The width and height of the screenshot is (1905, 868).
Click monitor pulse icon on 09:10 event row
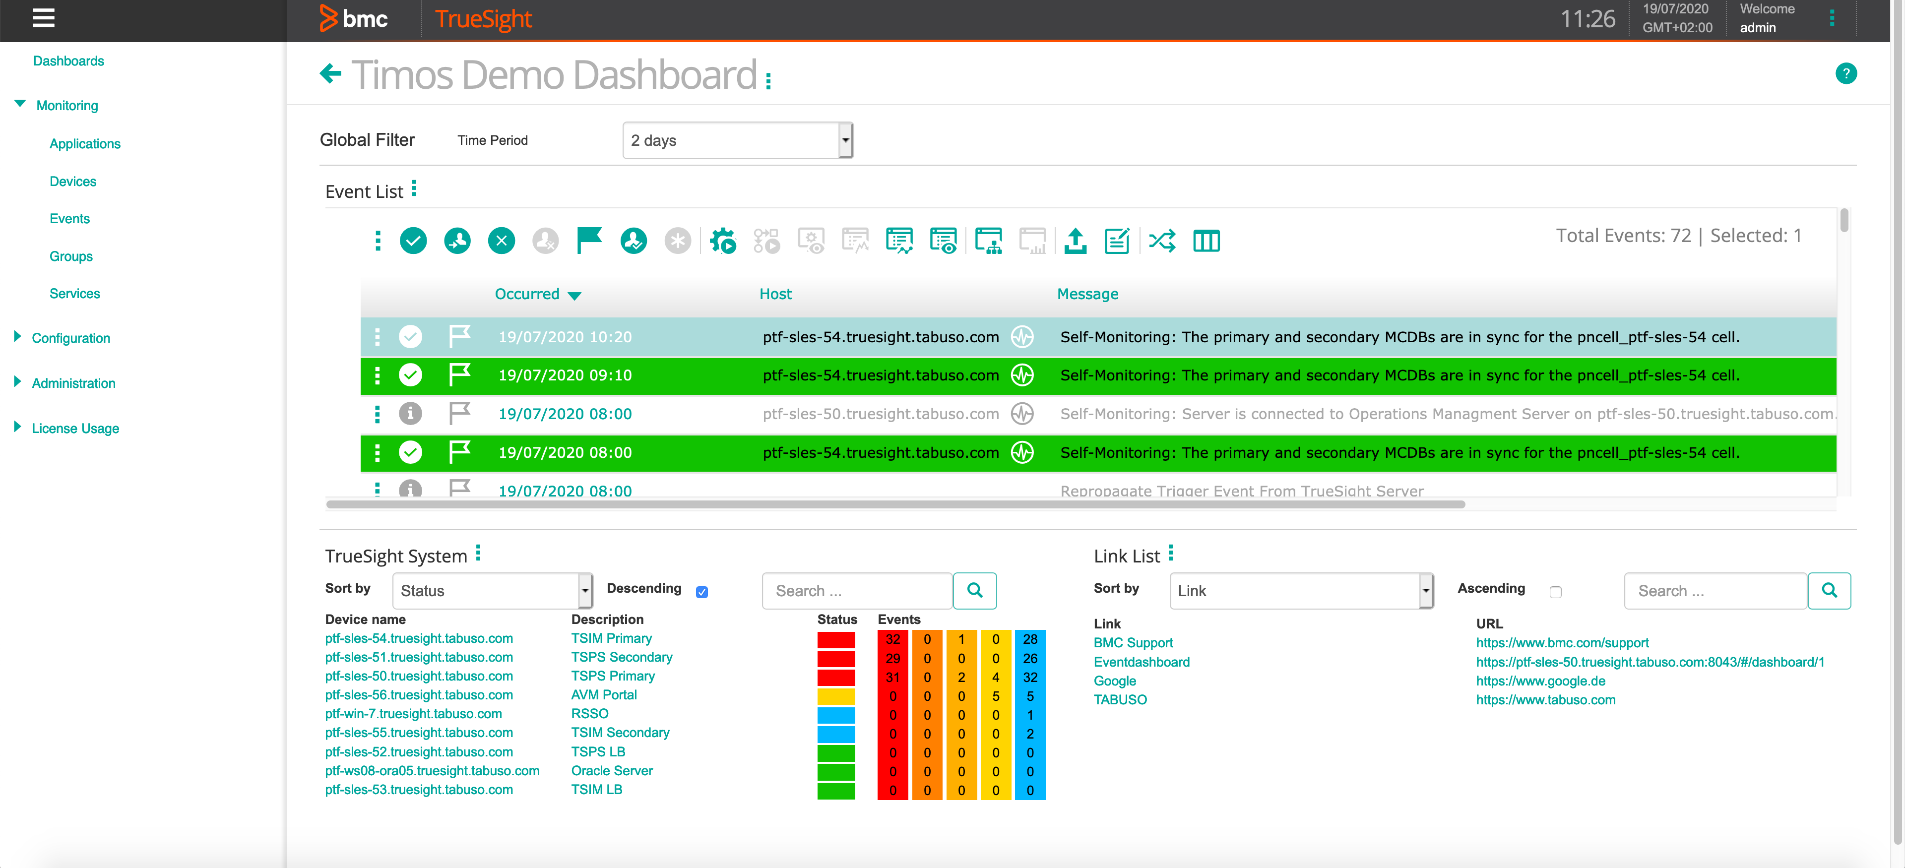(x=1022, y=375)
